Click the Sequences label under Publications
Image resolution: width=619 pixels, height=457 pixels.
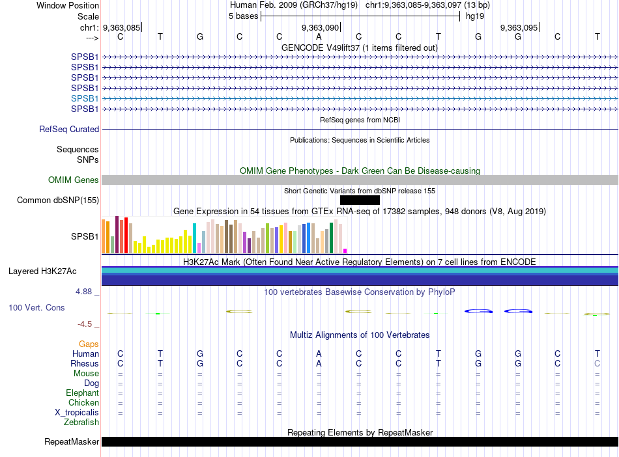pos(78,150)
